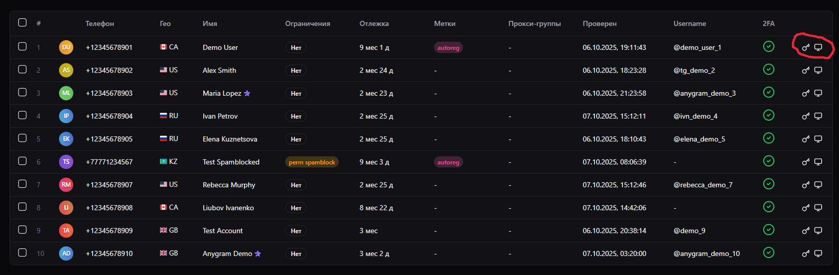Toggle the select-all checkbox in table header
Screen dimensions: 839x275
(x=22, y=23)
